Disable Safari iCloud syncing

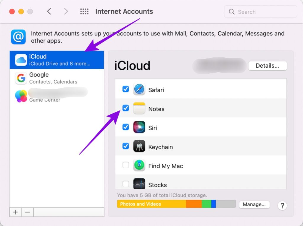point(125,89)
